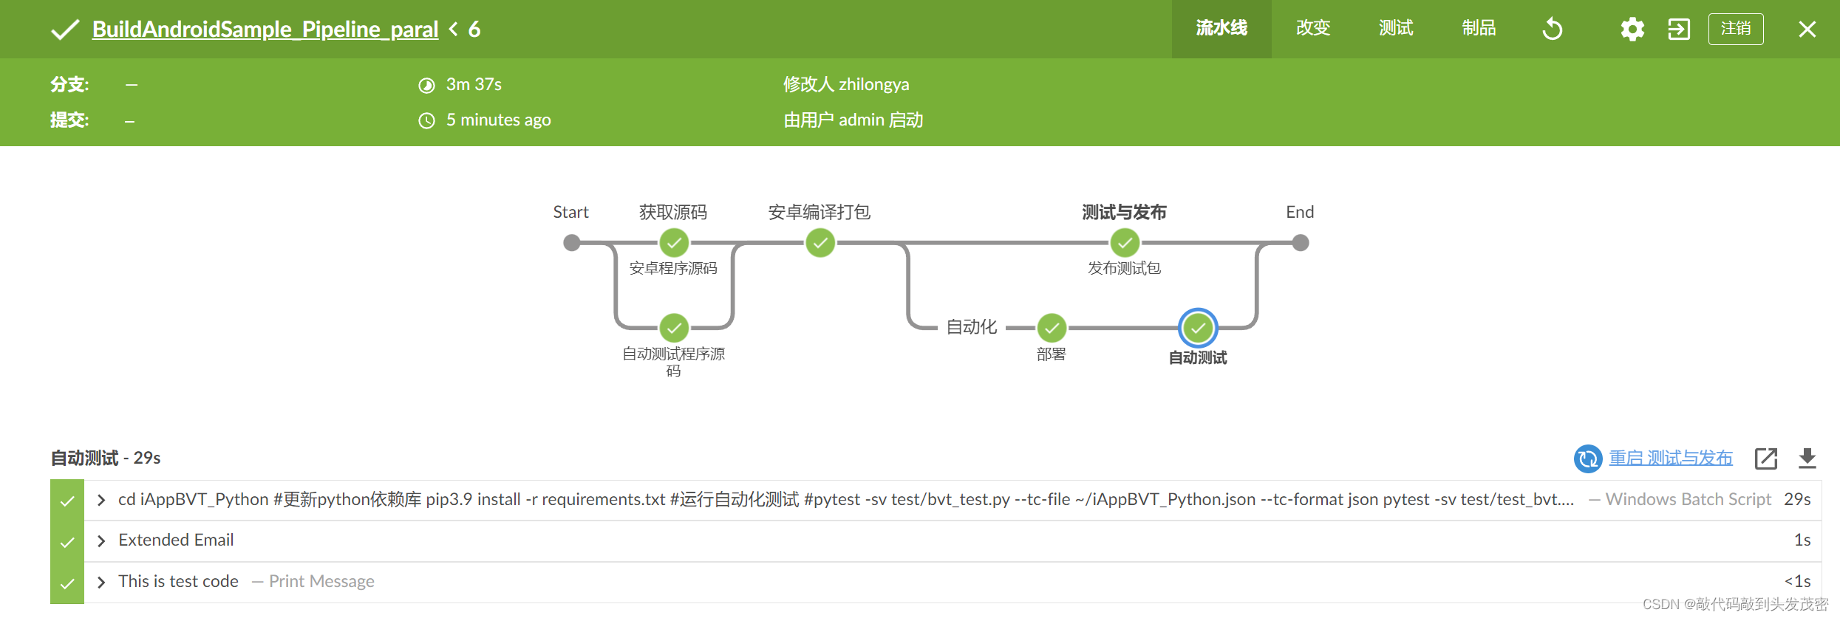This screenshot has width=1840, height=618.
Task: Click the 自动化 branch label
Action: click(x=972, y=327)
